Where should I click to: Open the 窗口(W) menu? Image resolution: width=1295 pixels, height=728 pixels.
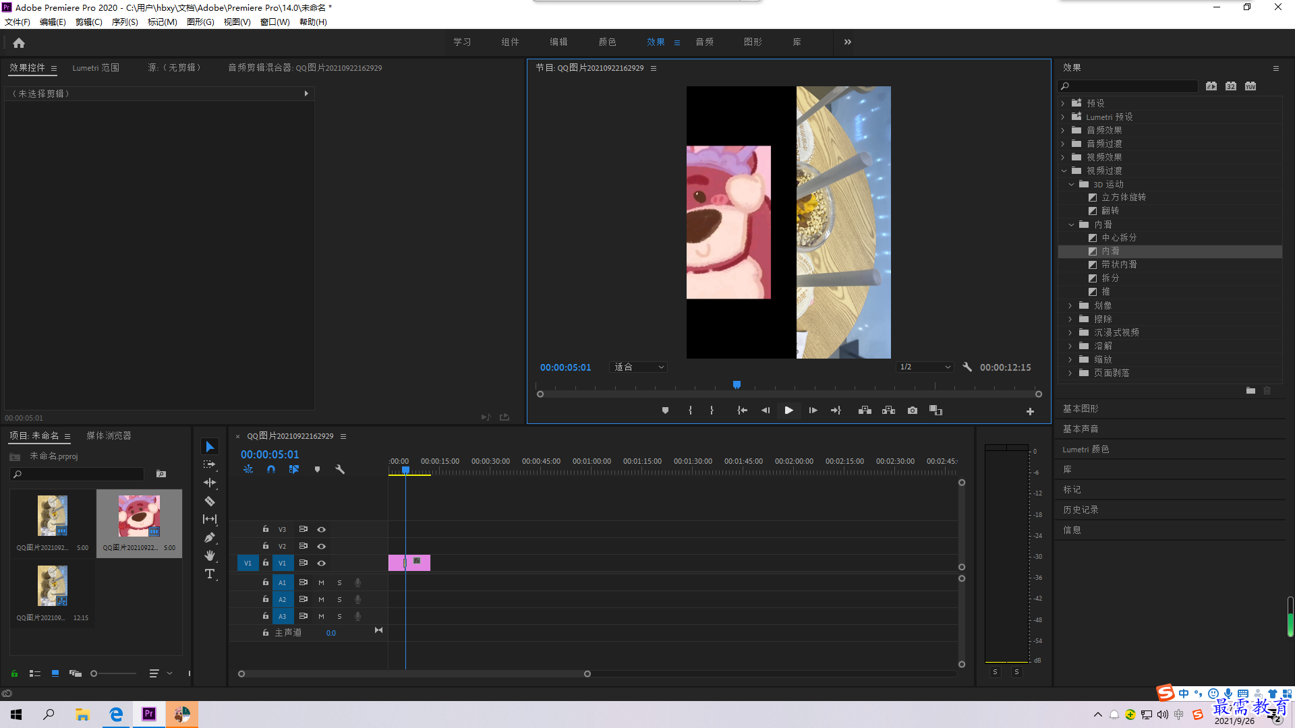tap(275, 22)
